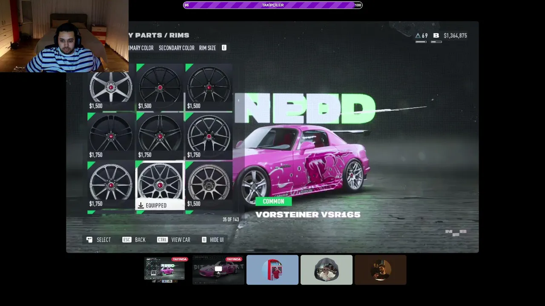Image resolution: width=545 pixels, height=306 pixels.
Task: Click the 35 OF 143 counter
Action: [231, 219]
